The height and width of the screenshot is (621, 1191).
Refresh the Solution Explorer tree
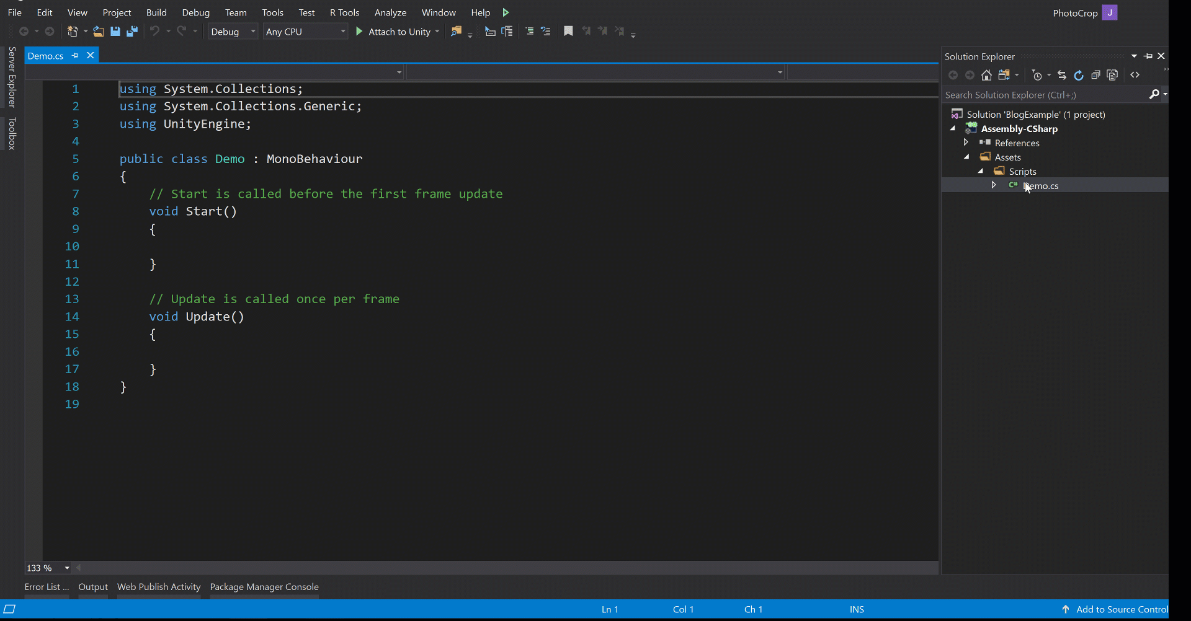point(1079,75)
